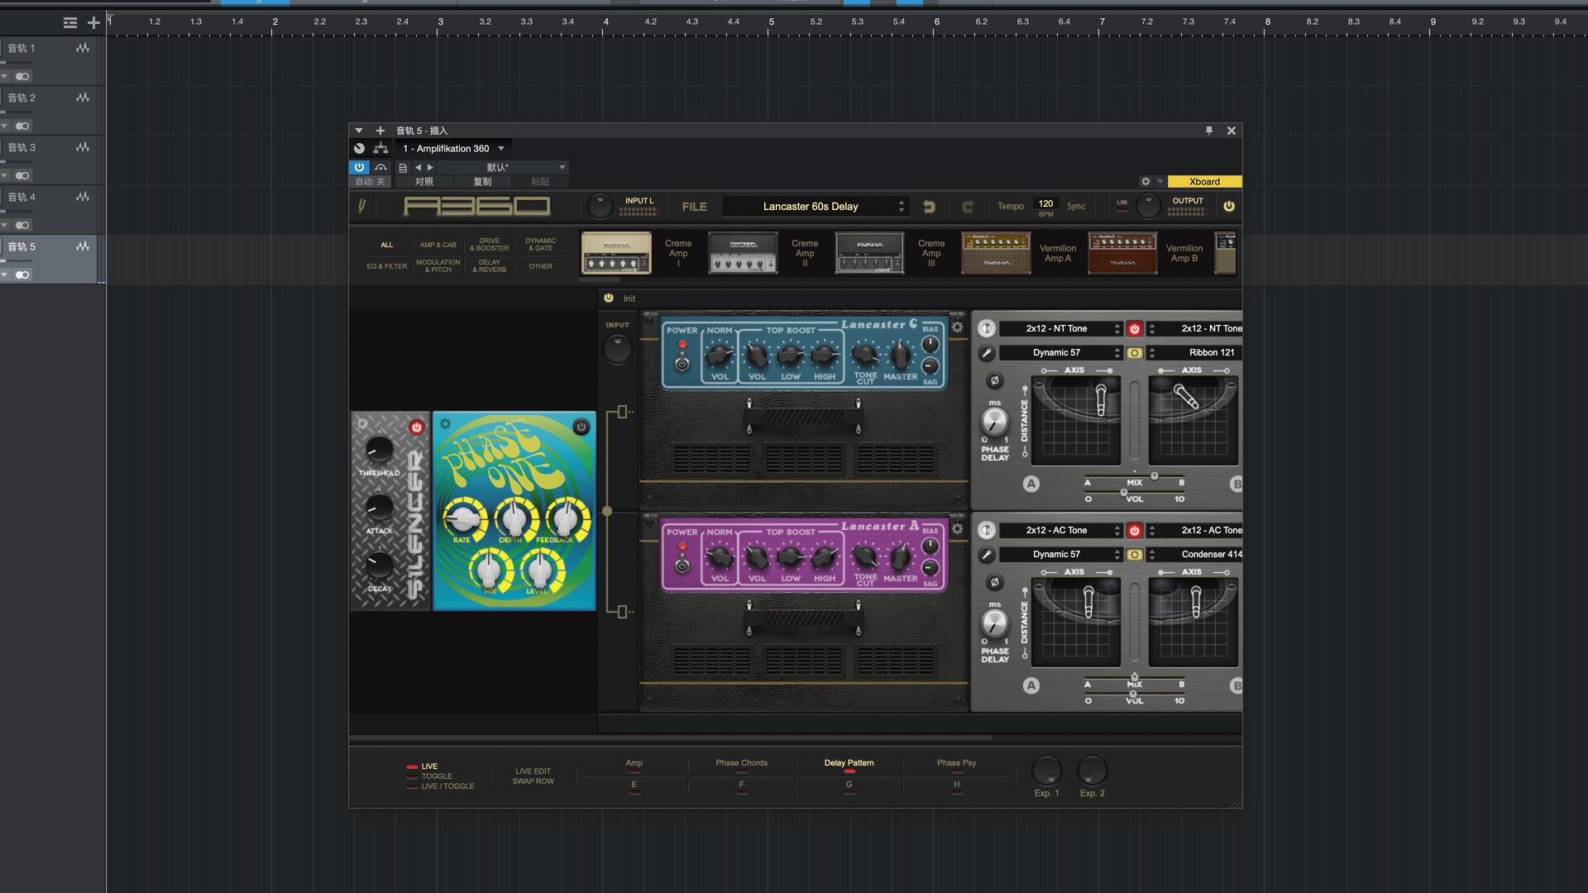This screenshot has height=893, width=1588.
Task: Flip phase on Lancaster A cabinet
Action: [994, 582]
